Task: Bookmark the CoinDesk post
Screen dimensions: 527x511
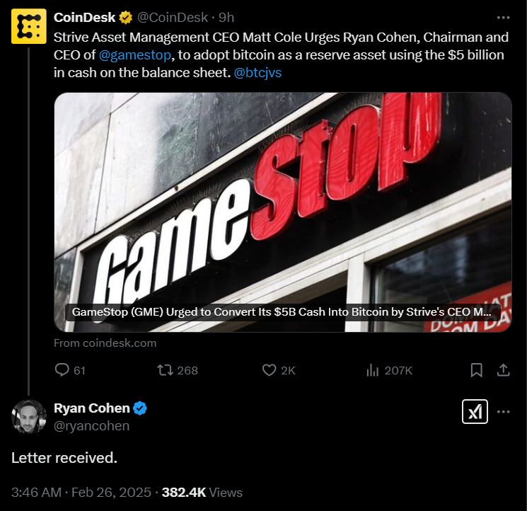Action: [477, 370]
